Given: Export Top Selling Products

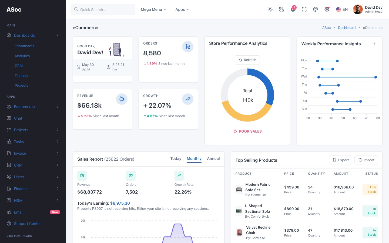Looking at the screenshot, I should 341,160.
